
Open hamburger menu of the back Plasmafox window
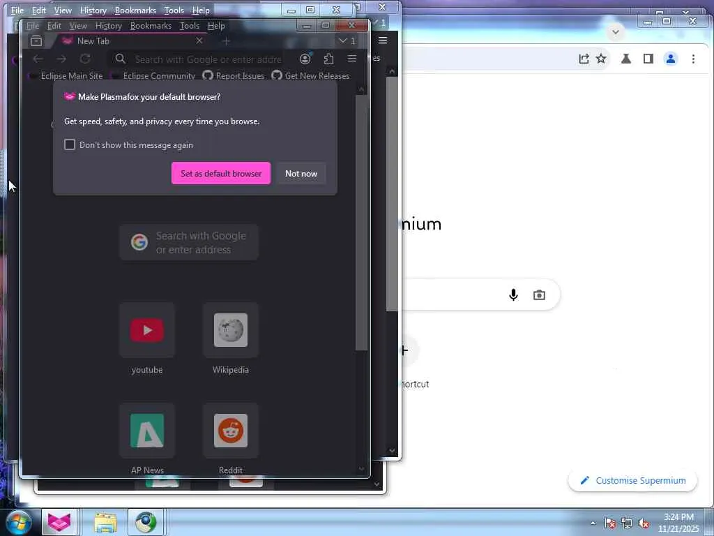[383, 40]
